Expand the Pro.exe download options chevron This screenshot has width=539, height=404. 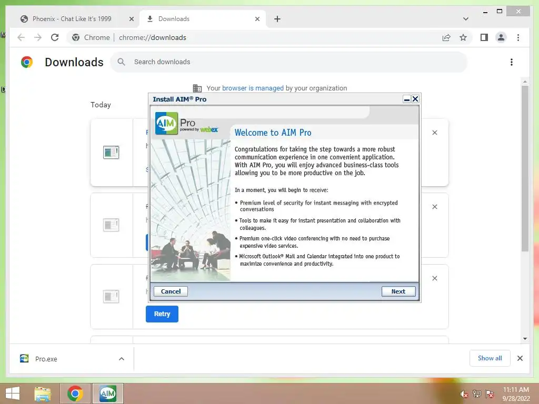click(122, 359)
